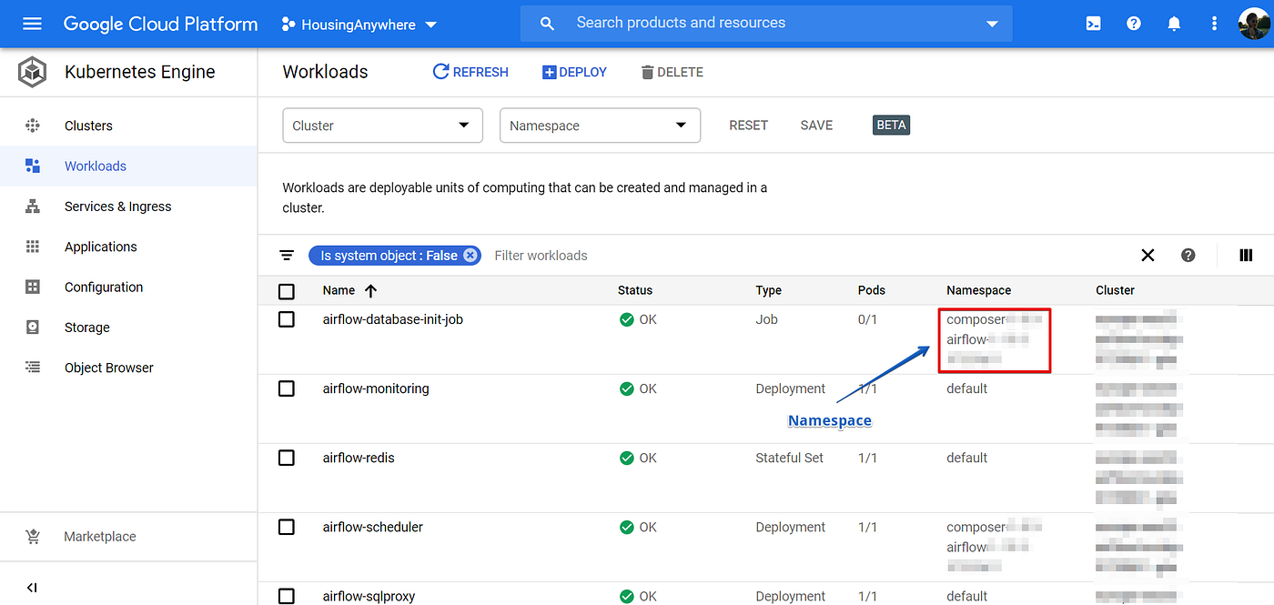
Task: Expand the HousingAnywhere project selector
Action: (430, 25)
